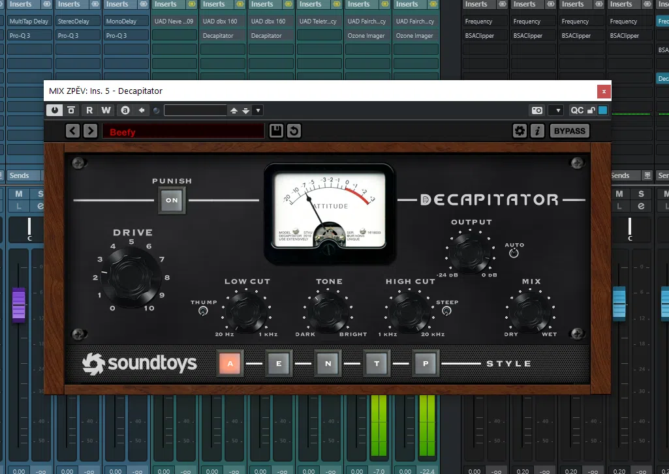This screenshot has height=474, width=669.
Task: Click the Soundtoys logo
Action: coord(140,363)
